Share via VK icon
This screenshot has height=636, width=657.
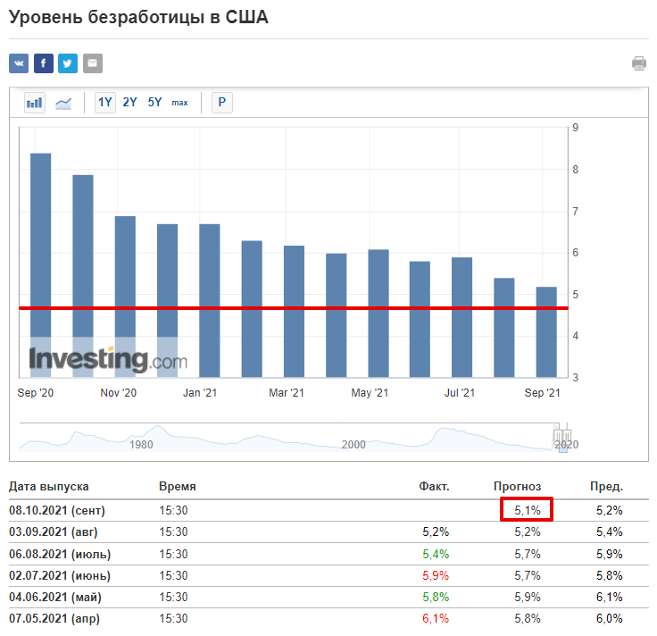[19, 63]
